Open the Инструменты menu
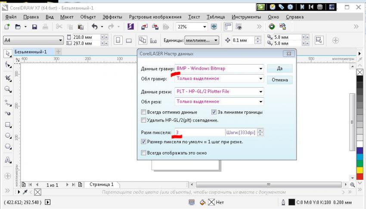Viewport: 366px width, 209px height. point(246,17)
